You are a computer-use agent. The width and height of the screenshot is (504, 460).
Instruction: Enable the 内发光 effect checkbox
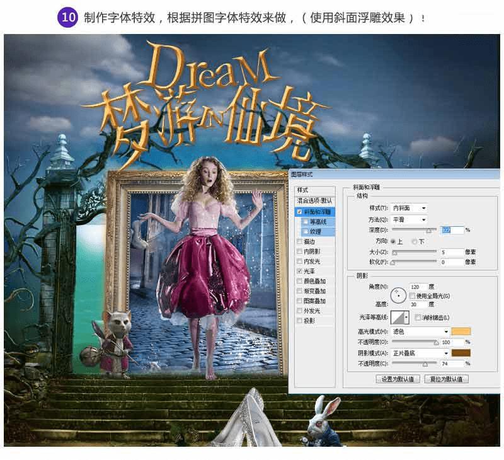300,261
